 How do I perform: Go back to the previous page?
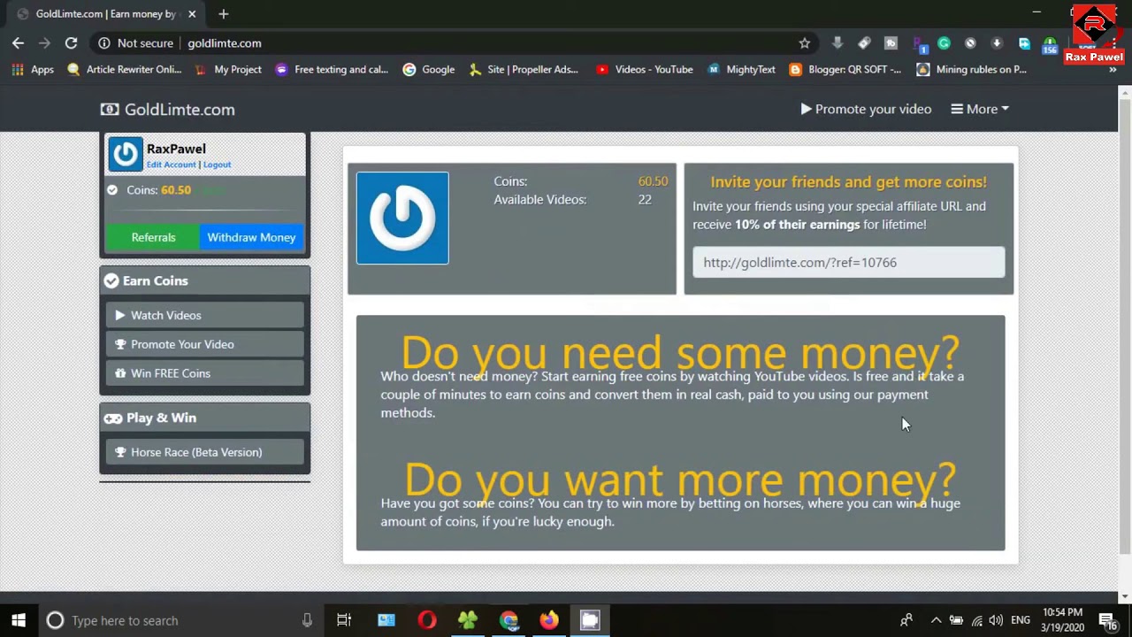pyautogui.click(x=18, y=42)
